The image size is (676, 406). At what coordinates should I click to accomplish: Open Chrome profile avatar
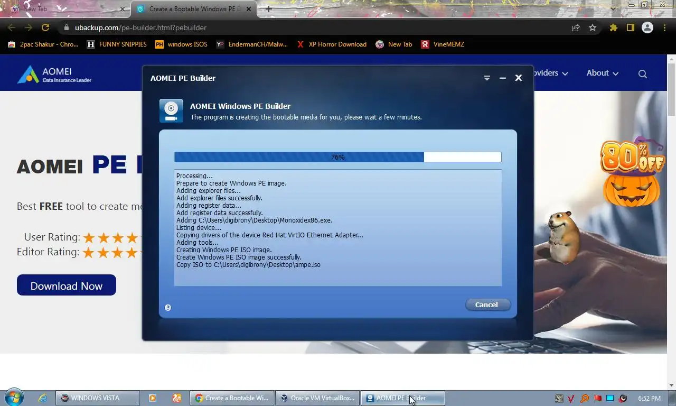647,27
